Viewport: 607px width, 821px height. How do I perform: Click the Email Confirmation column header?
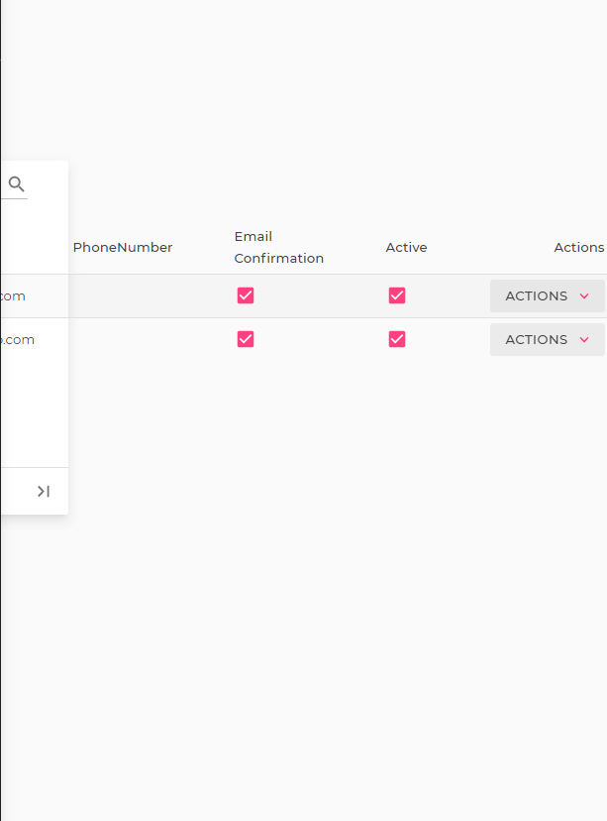click(278, 247)
